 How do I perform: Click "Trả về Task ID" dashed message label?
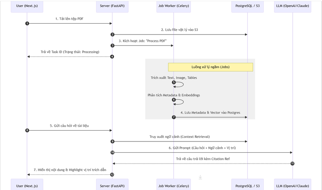[70, 52]
